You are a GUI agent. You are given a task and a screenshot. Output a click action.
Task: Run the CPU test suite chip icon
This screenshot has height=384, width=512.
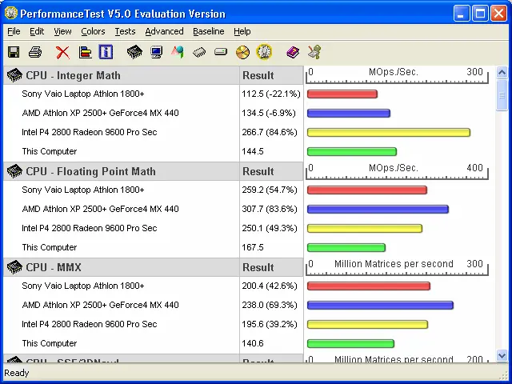(134, 52)
